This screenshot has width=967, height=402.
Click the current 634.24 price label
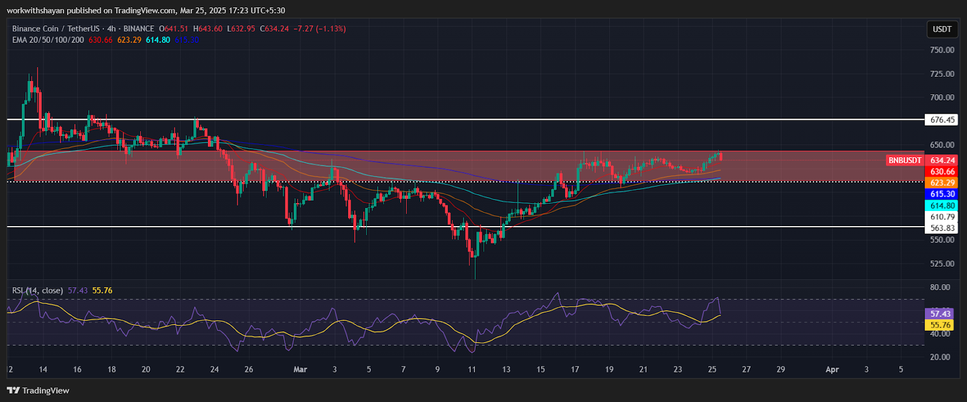pyautogui.click(x=942, y=160)
